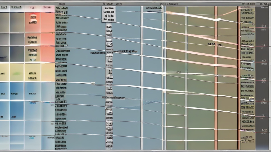
Task: Expand the first entry in the left text list
Action: 61,9
